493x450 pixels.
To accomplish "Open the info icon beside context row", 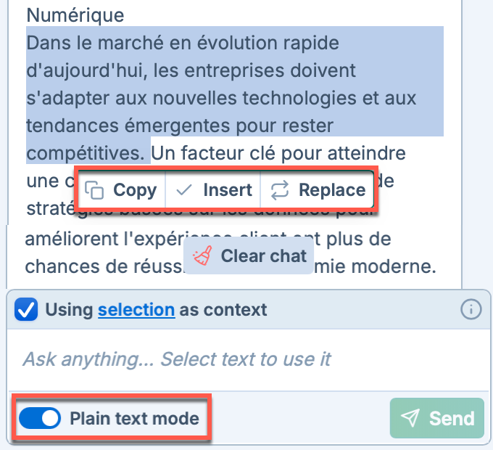I will tap(471, 310).
